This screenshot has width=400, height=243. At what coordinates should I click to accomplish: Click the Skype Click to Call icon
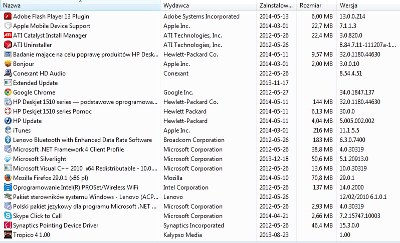coord(8,216)
